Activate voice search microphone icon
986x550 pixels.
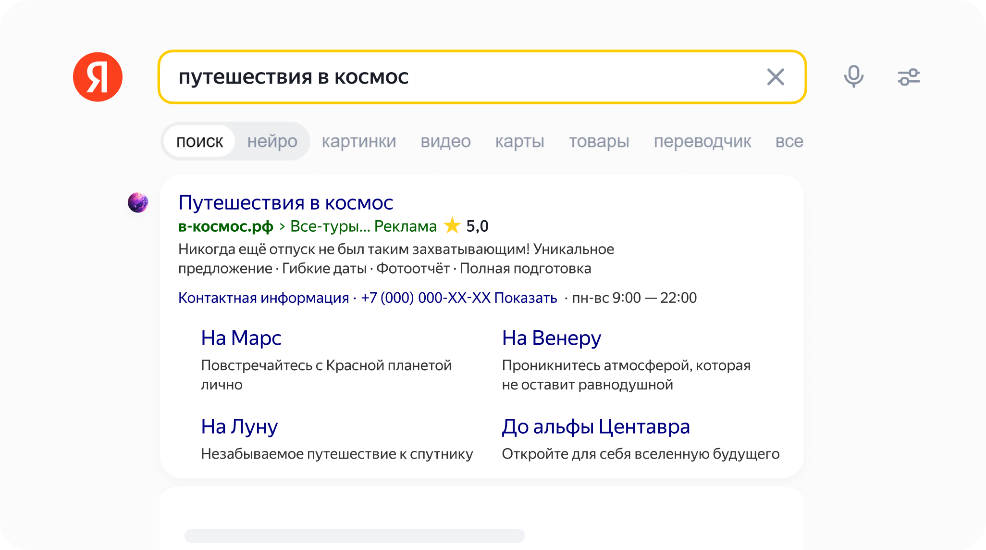(853, 77)
